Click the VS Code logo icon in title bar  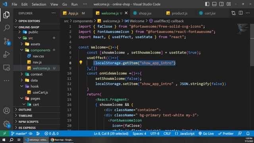[5, 4]
